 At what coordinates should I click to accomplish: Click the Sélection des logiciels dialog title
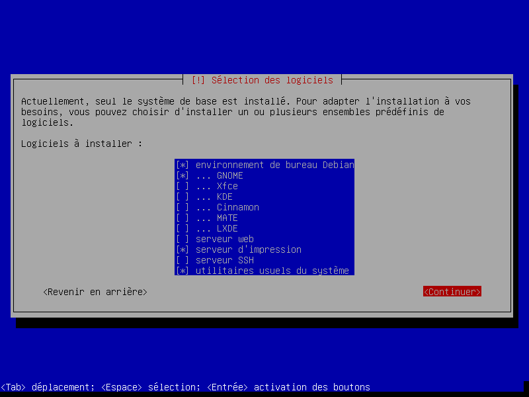pyautogui.click(x=272, y=80)
